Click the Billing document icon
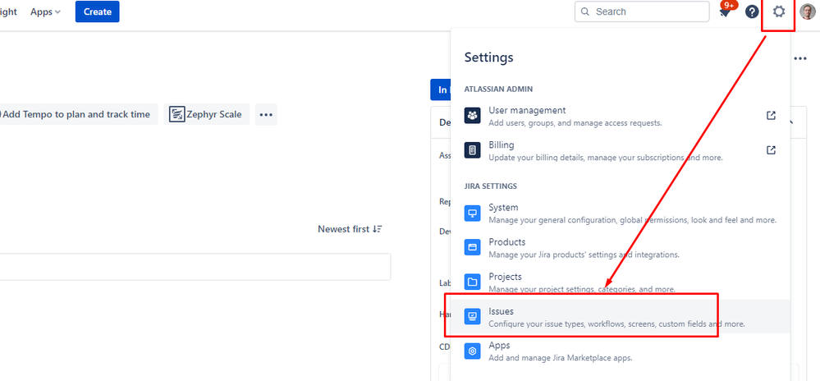The height and width of the screenshot is (381, 820). pos(472,150)
